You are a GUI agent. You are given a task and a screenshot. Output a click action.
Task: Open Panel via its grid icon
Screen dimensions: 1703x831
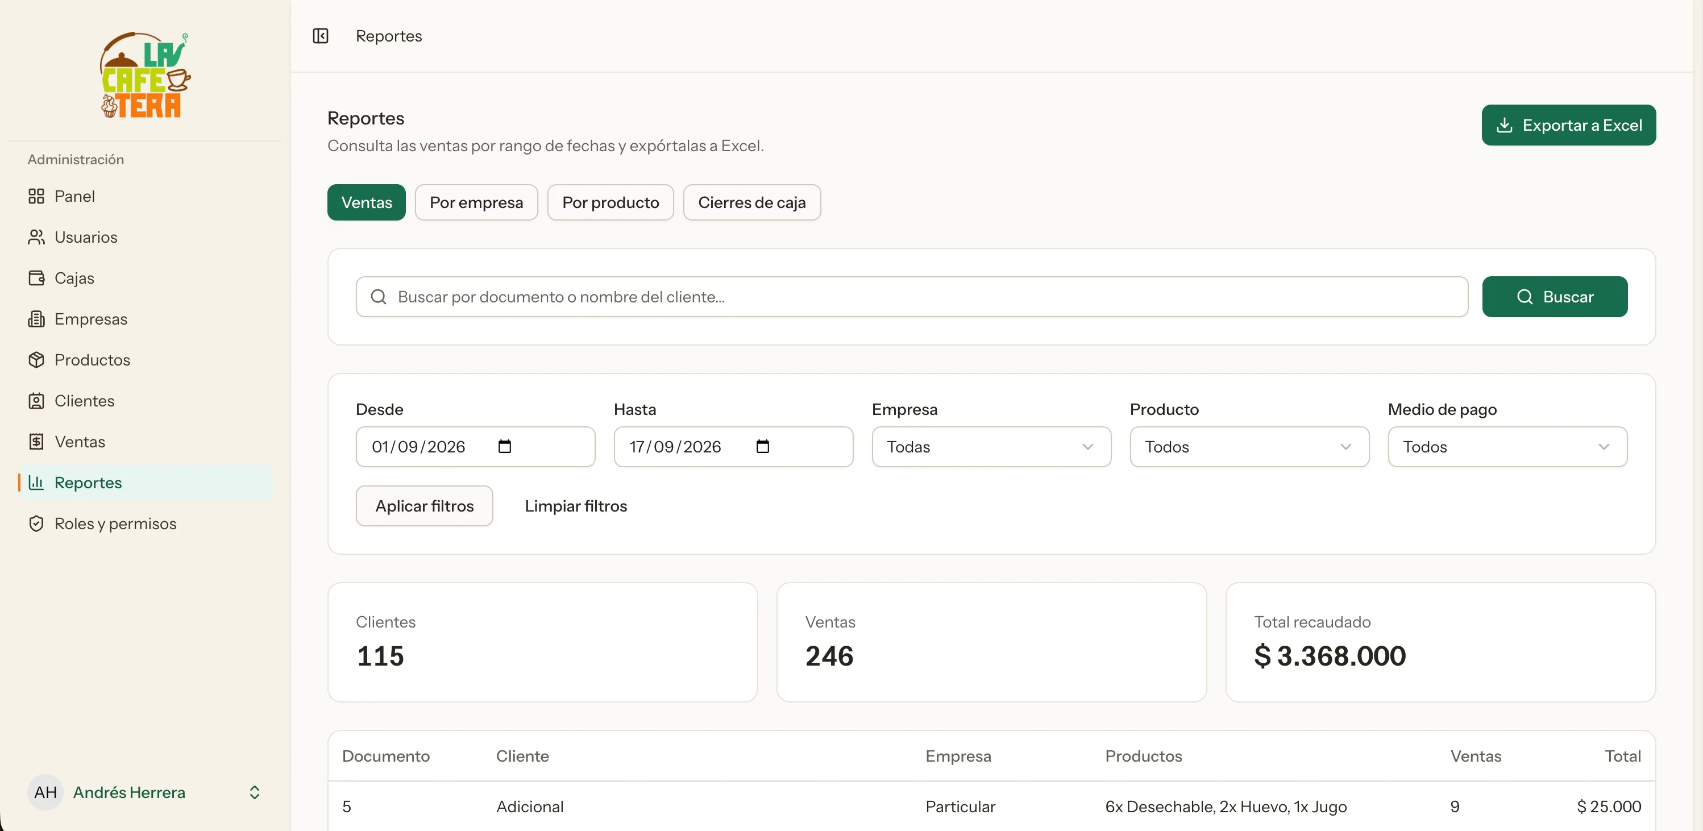pyautogui.click(x=36, y=196)
